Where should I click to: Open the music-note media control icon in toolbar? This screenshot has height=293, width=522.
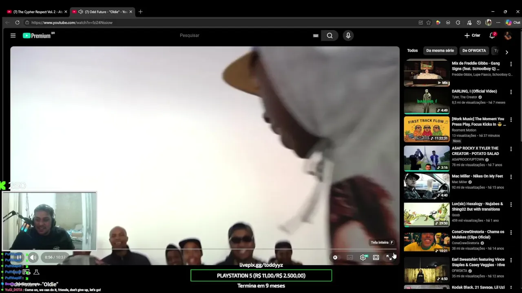point(469,22)
